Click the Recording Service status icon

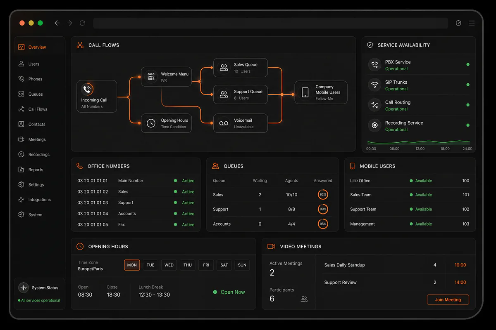[x=374, y=125]
